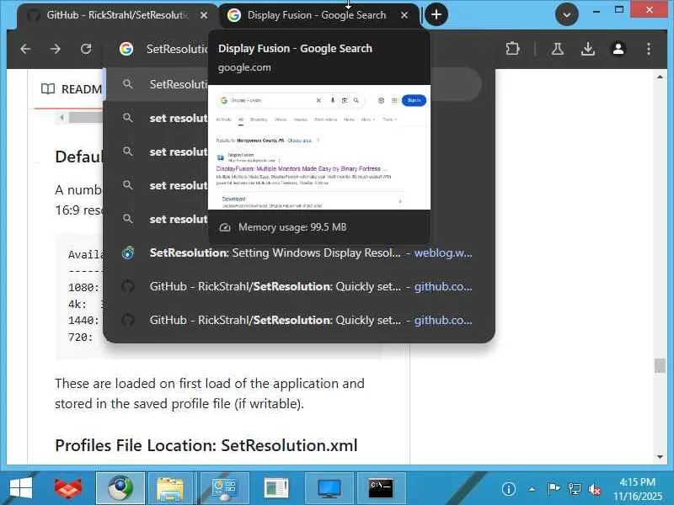
Task: Open the Extensions puzzle-piece menu
Action: 512,49
